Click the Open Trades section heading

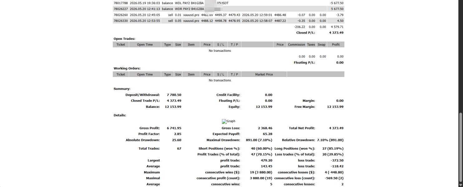(x=124, y=39)
